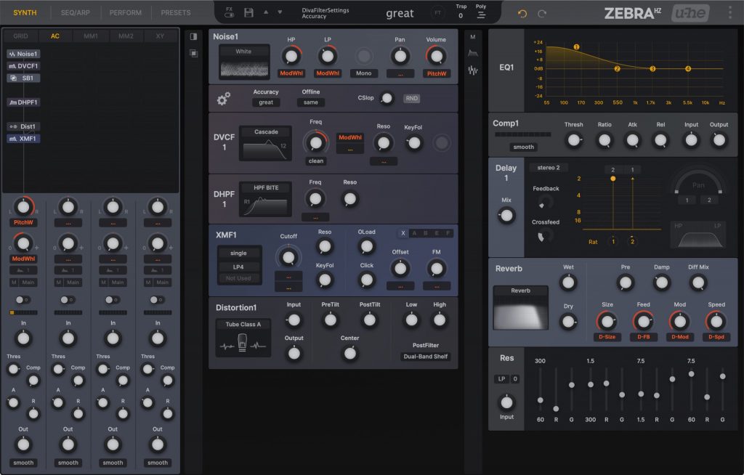Image resolution: width=744 pixels, height=475 pixels.
Task: Click EQ band 3 handle on the EQ1 curve
Action: [x=652, y=69]
